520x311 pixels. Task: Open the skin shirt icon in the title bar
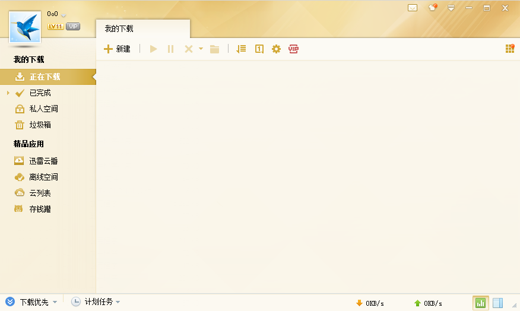point(433,7)
